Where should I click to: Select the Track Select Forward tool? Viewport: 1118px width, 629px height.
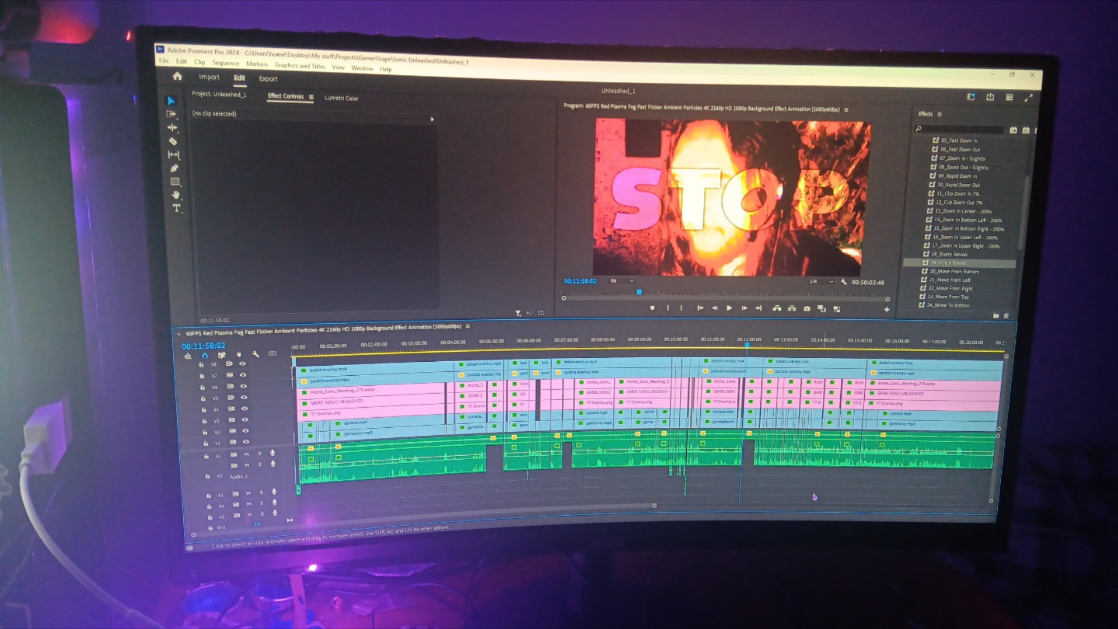171,114
